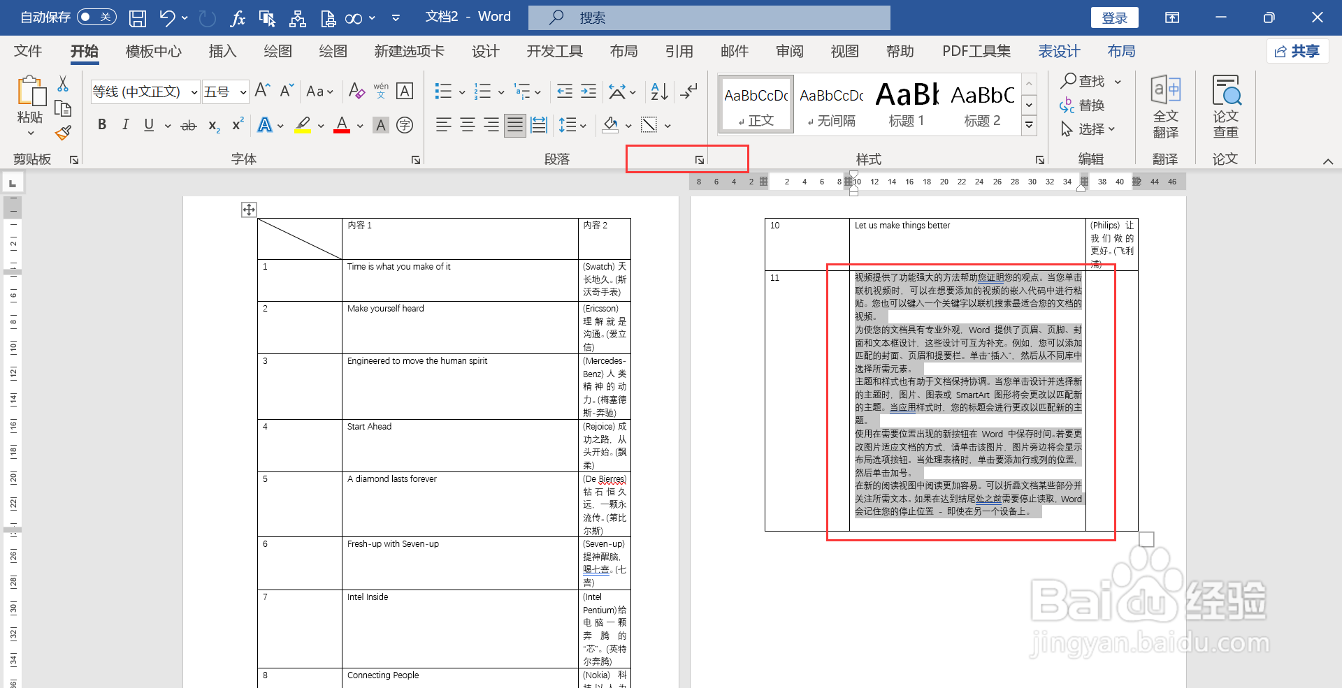
Task: Apply the 标题 1 heading style
Action: click(907, 103)
